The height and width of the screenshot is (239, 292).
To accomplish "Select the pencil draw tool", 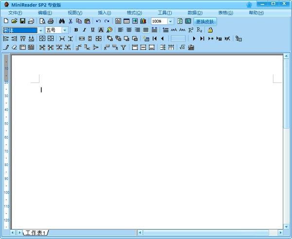I will tap(6, 47).
